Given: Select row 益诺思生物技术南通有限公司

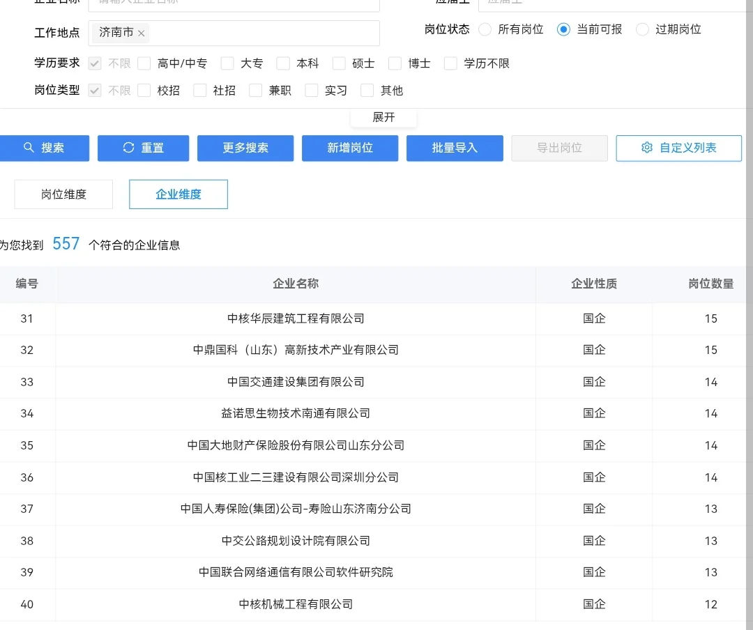Looking at the screenshot, I should coord(372,414).
